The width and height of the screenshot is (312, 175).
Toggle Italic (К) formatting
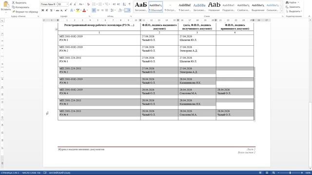47,10
